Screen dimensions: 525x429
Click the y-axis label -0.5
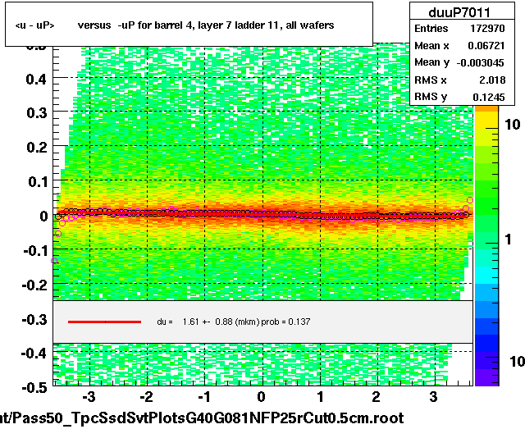[x=34, y=388]
